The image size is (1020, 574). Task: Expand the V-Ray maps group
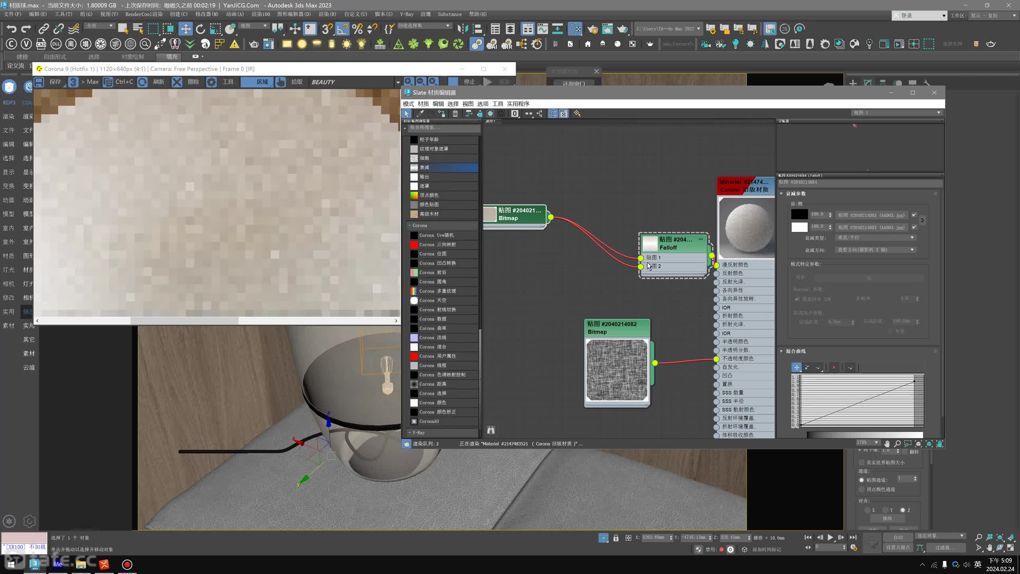click(410, 432)
